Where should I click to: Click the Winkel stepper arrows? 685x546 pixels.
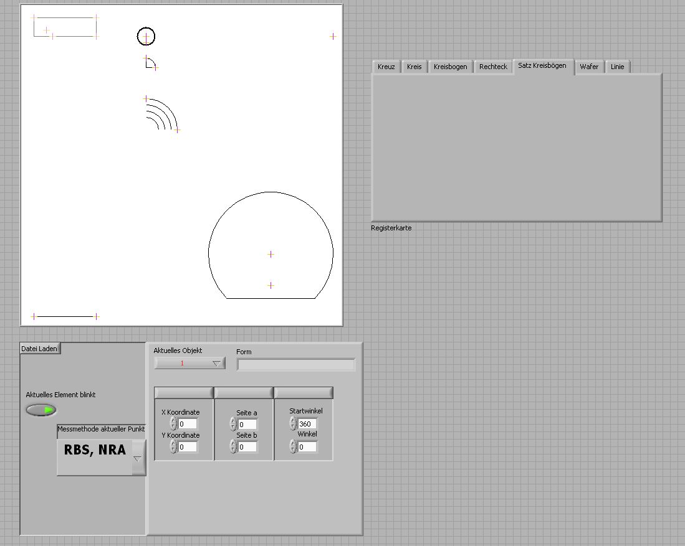[x=293, y=446]
